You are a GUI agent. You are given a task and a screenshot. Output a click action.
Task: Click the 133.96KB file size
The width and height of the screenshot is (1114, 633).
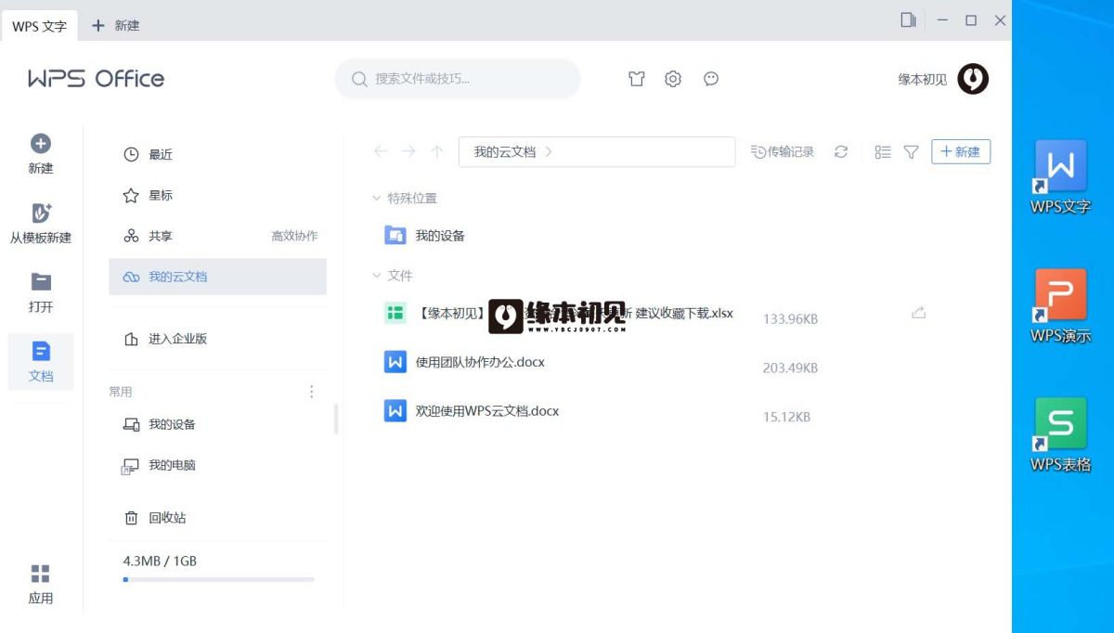790,318
